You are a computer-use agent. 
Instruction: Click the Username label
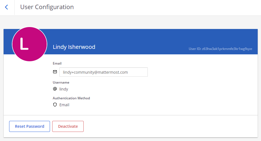(61, 83)
